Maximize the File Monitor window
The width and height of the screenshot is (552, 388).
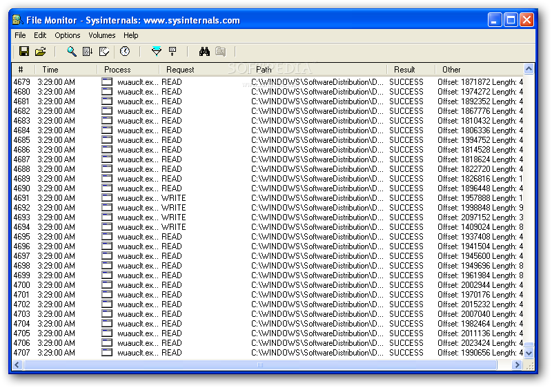click(511, 20)
